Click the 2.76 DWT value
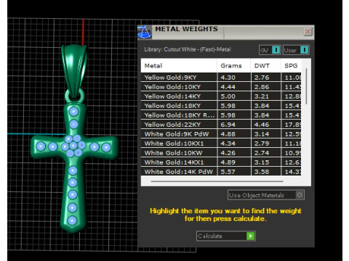This screenshot has height=261, width=349. coord(262,78)
